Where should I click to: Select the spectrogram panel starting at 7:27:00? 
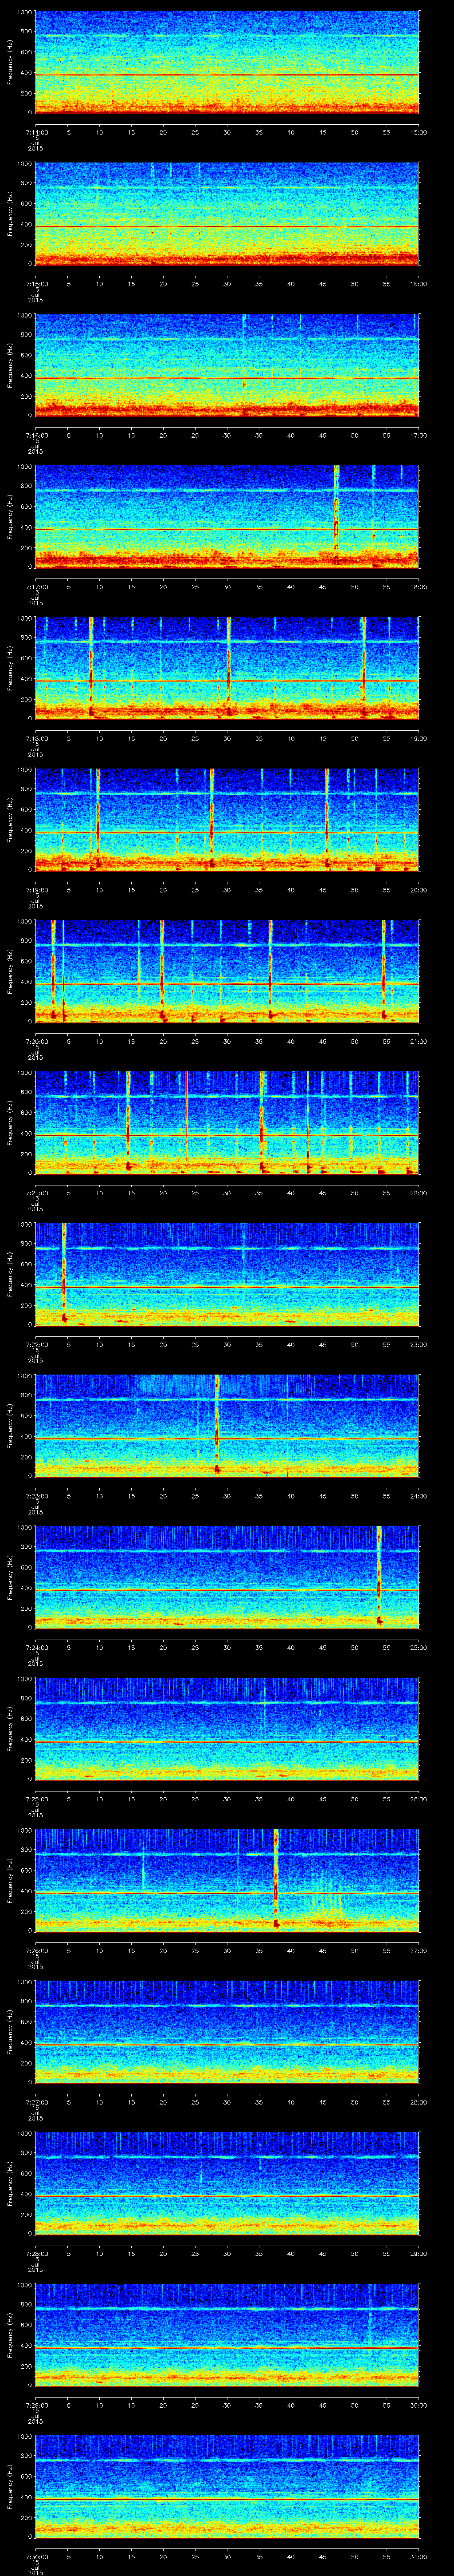[x=227, y=2032]
